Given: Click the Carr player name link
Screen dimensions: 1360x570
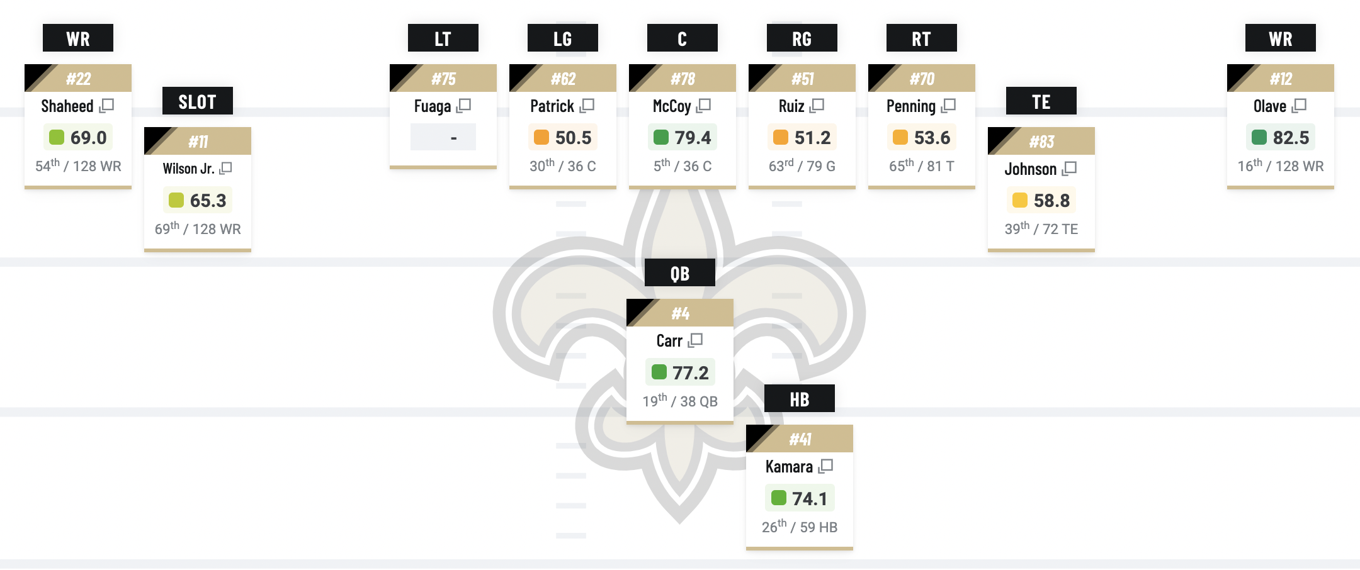Looking at the screenshot, I should (x=669, y=340).
